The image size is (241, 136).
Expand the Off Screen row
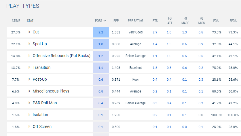click(x=29, y=126)
